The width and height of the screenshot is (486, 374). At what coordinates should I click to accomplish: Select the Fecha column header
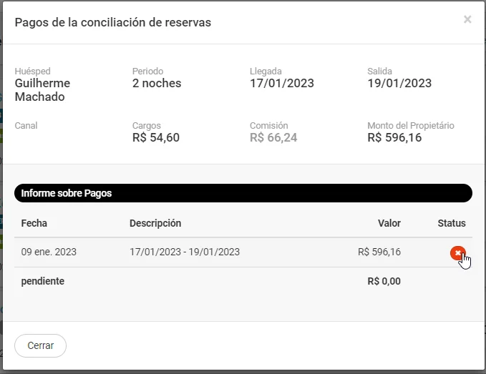tap(34, 223)
